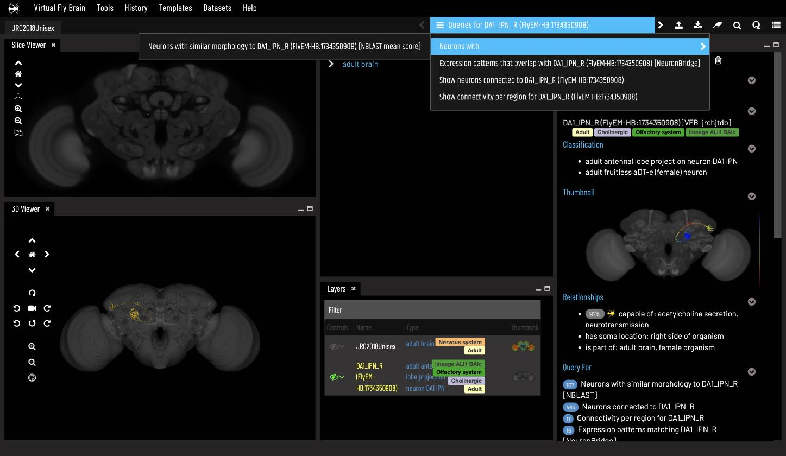Toggle visibility of JRC2018Unisex layer
Viewport: 786px width, 456px height.
(x=333, y=346)
